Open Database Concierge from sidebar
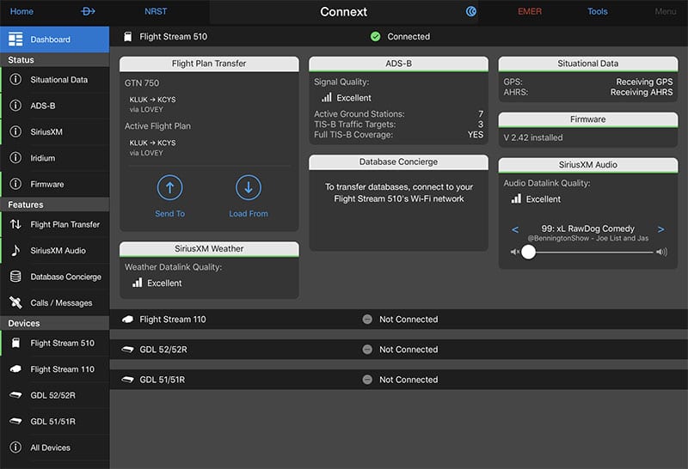The width and height of the screenshot is (688, 469). [54, 277]
